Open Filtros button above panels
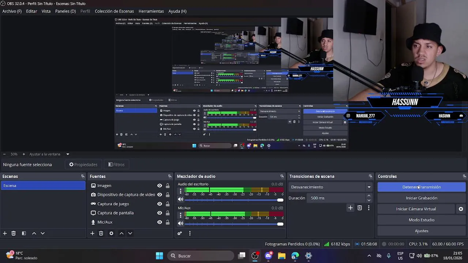This screenshot has width=468, height=263. (117, 165)
